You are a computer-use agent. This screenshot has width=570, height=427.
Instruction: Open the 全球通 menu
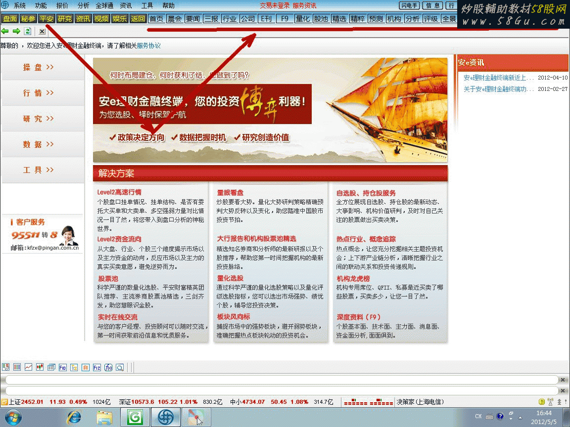104,5
